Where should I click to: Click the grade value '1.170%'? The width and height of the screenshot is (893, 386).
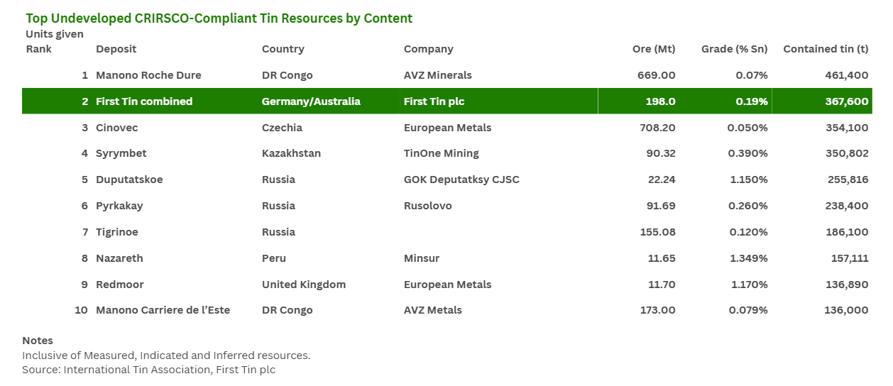[x=749, y=285]
